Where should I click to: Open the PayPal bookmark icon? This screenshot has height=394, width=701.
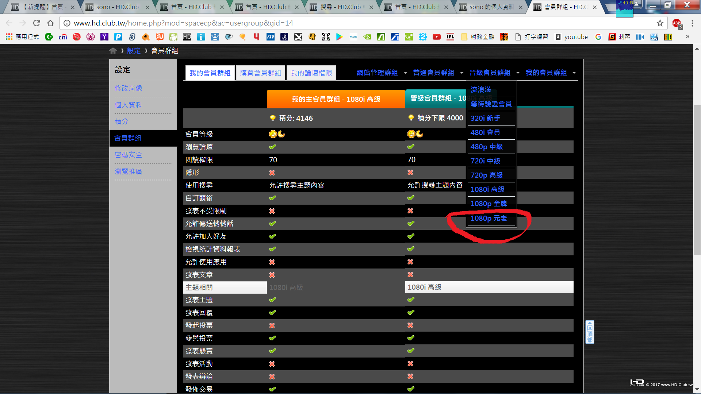click(118, 37)
